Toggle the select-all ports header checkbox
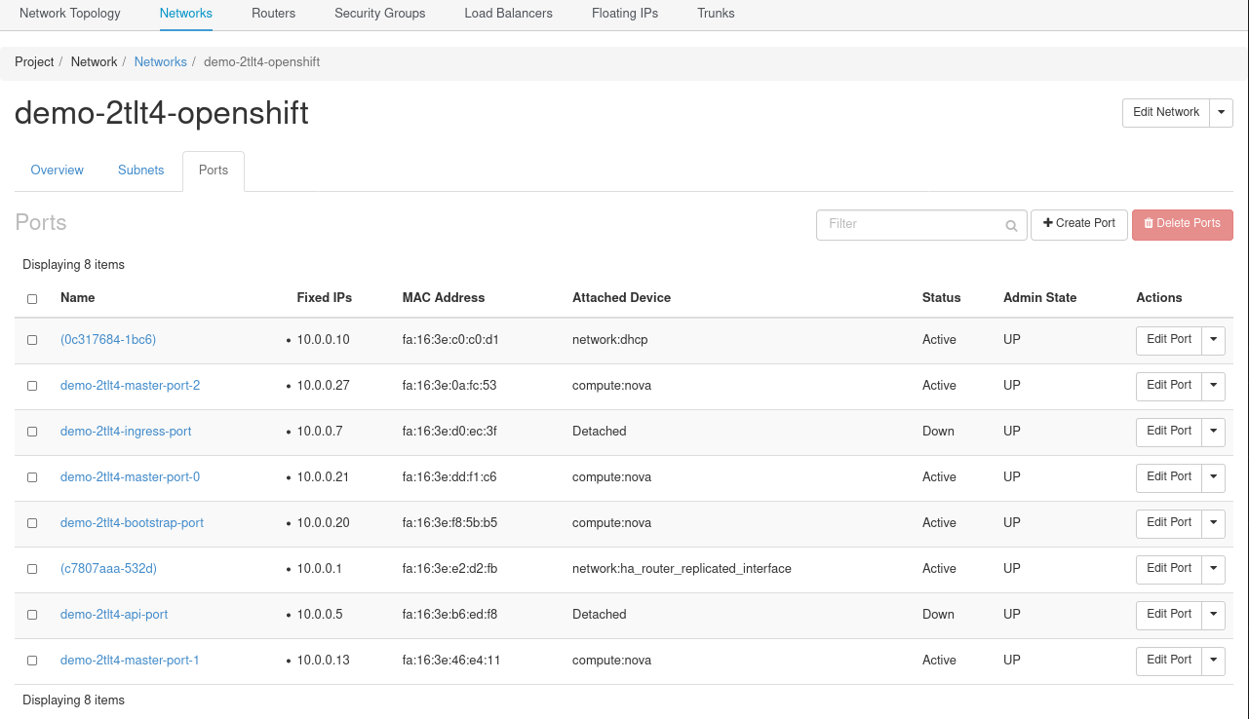 click(32, 299)
